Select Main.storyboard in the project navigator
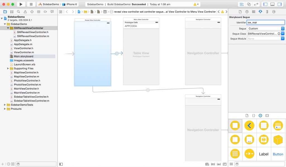Viewport: 286px width, 167px height. (x=23, y=56)
